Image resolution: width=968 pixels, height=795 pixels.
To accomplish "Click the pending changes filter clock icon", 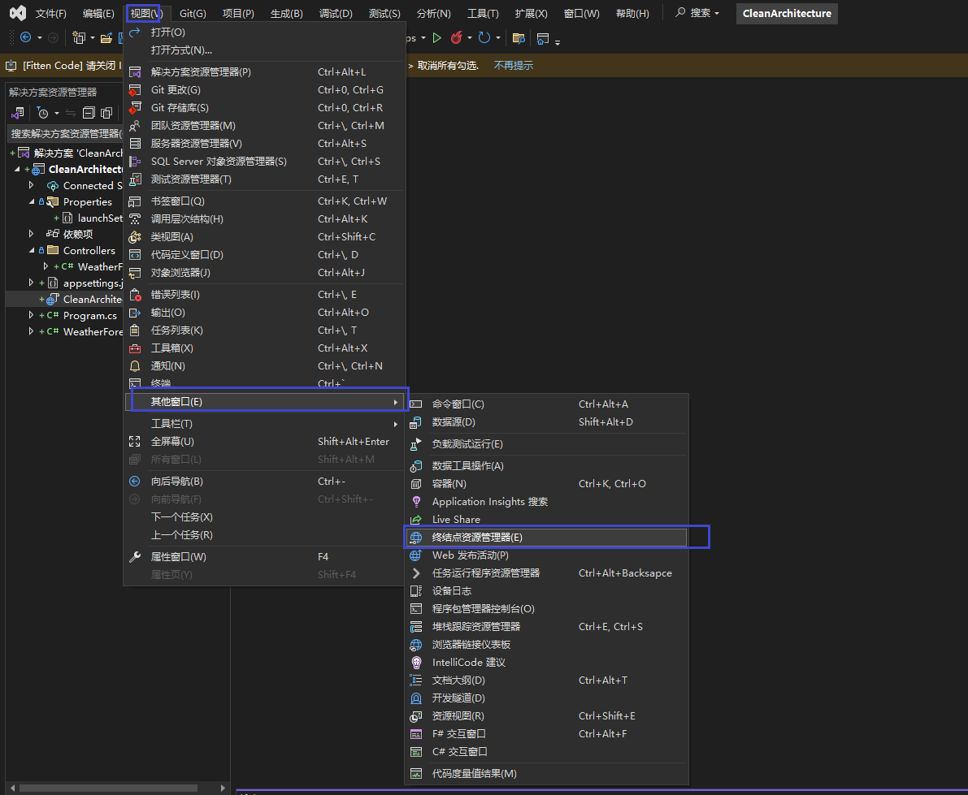I will (42, 113).
